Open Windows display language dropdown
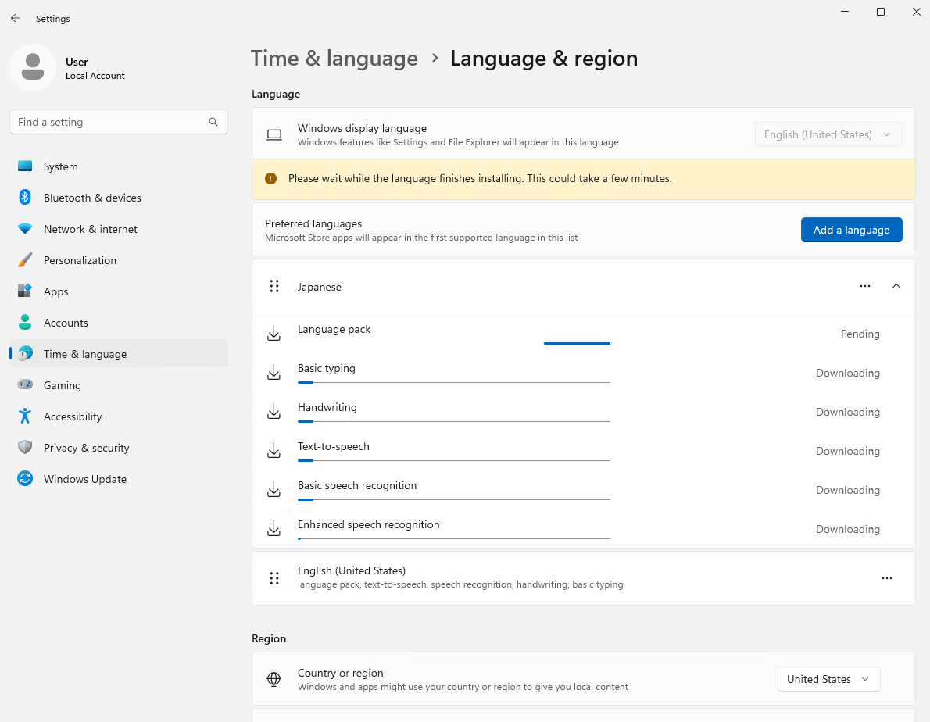This screenshot has width=930, height=722. [x=828, y=134]
